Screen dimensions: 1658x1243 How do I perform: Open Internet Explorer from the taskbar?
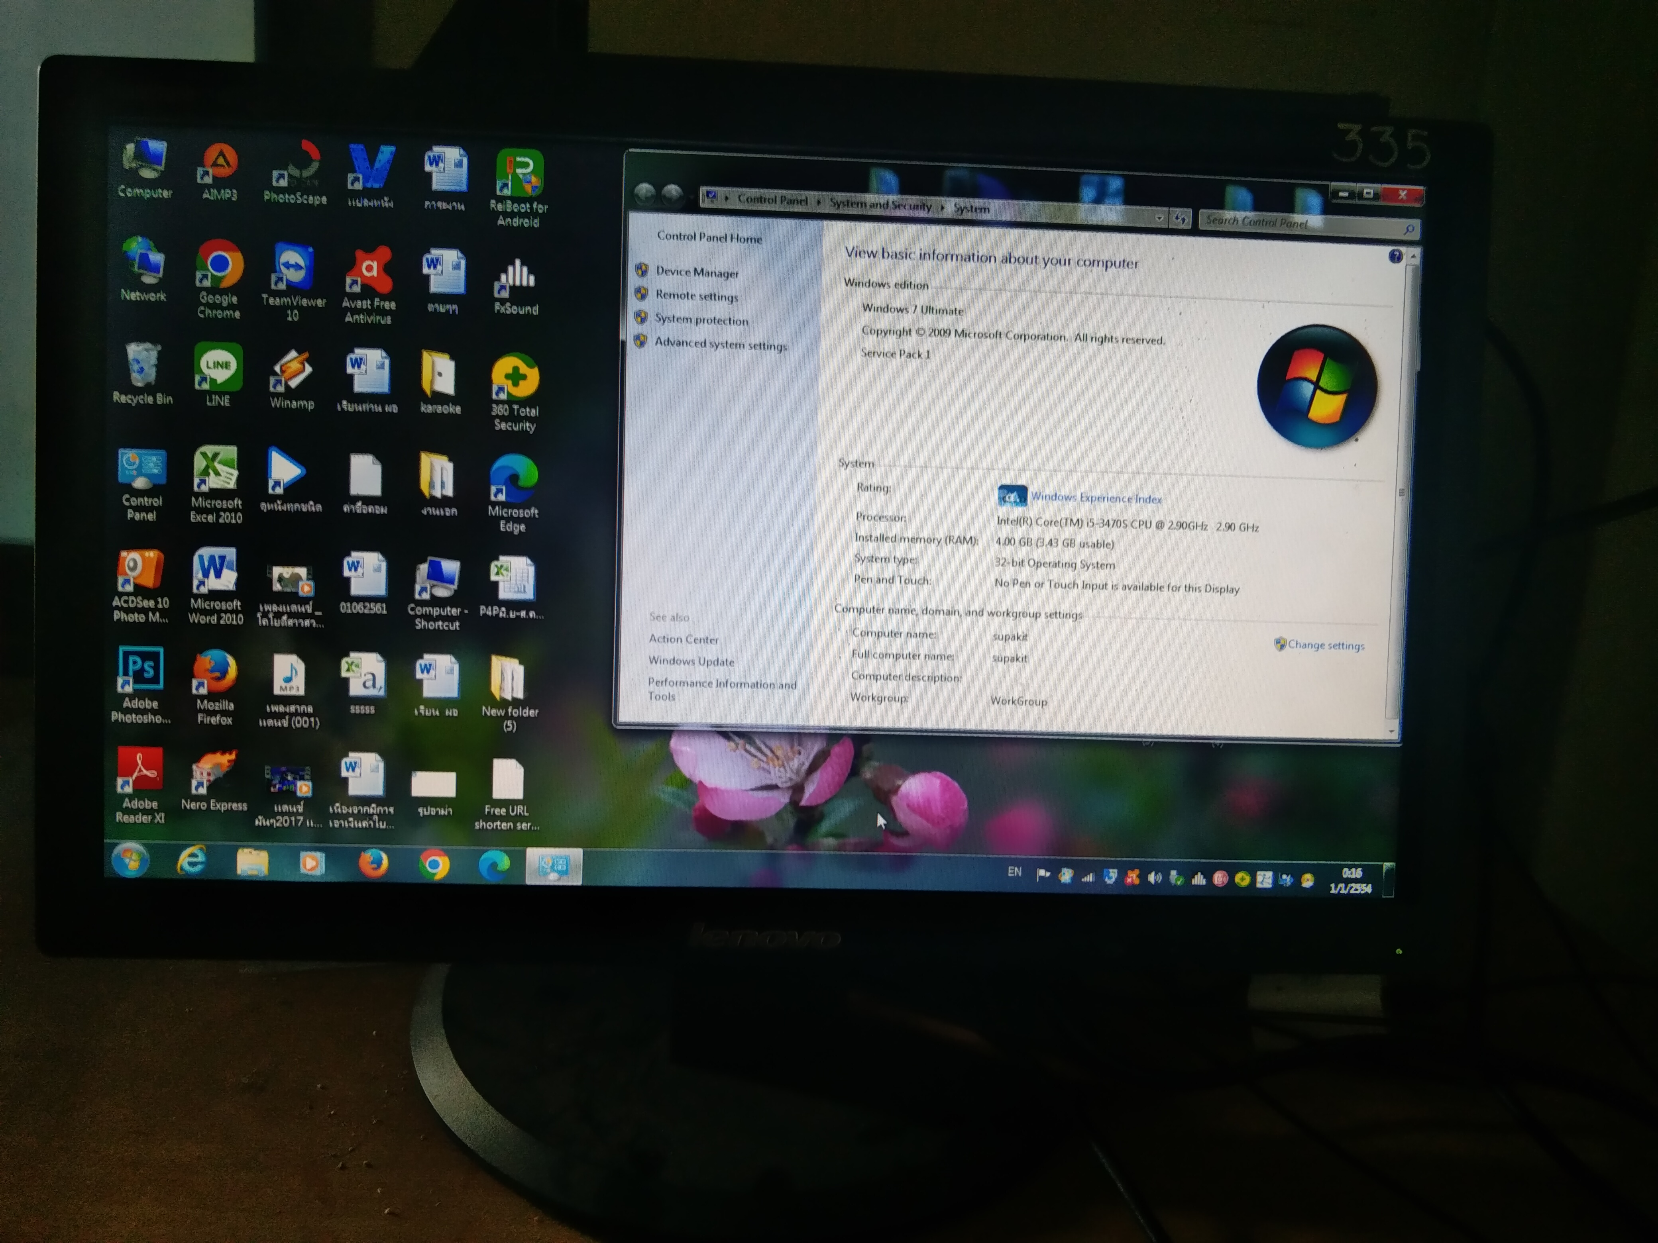click(191, 862)
